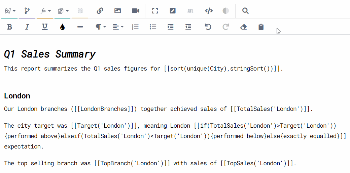Switch to code view icon
The image size is (350, 173).
[x=208, y=11]
